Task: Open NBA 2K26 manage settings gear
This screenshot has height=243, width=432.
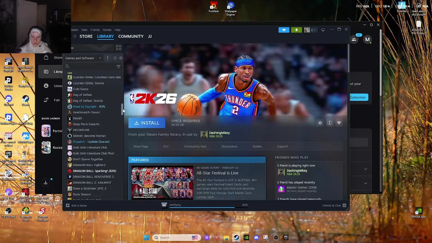Action: [x=320, y=123]
